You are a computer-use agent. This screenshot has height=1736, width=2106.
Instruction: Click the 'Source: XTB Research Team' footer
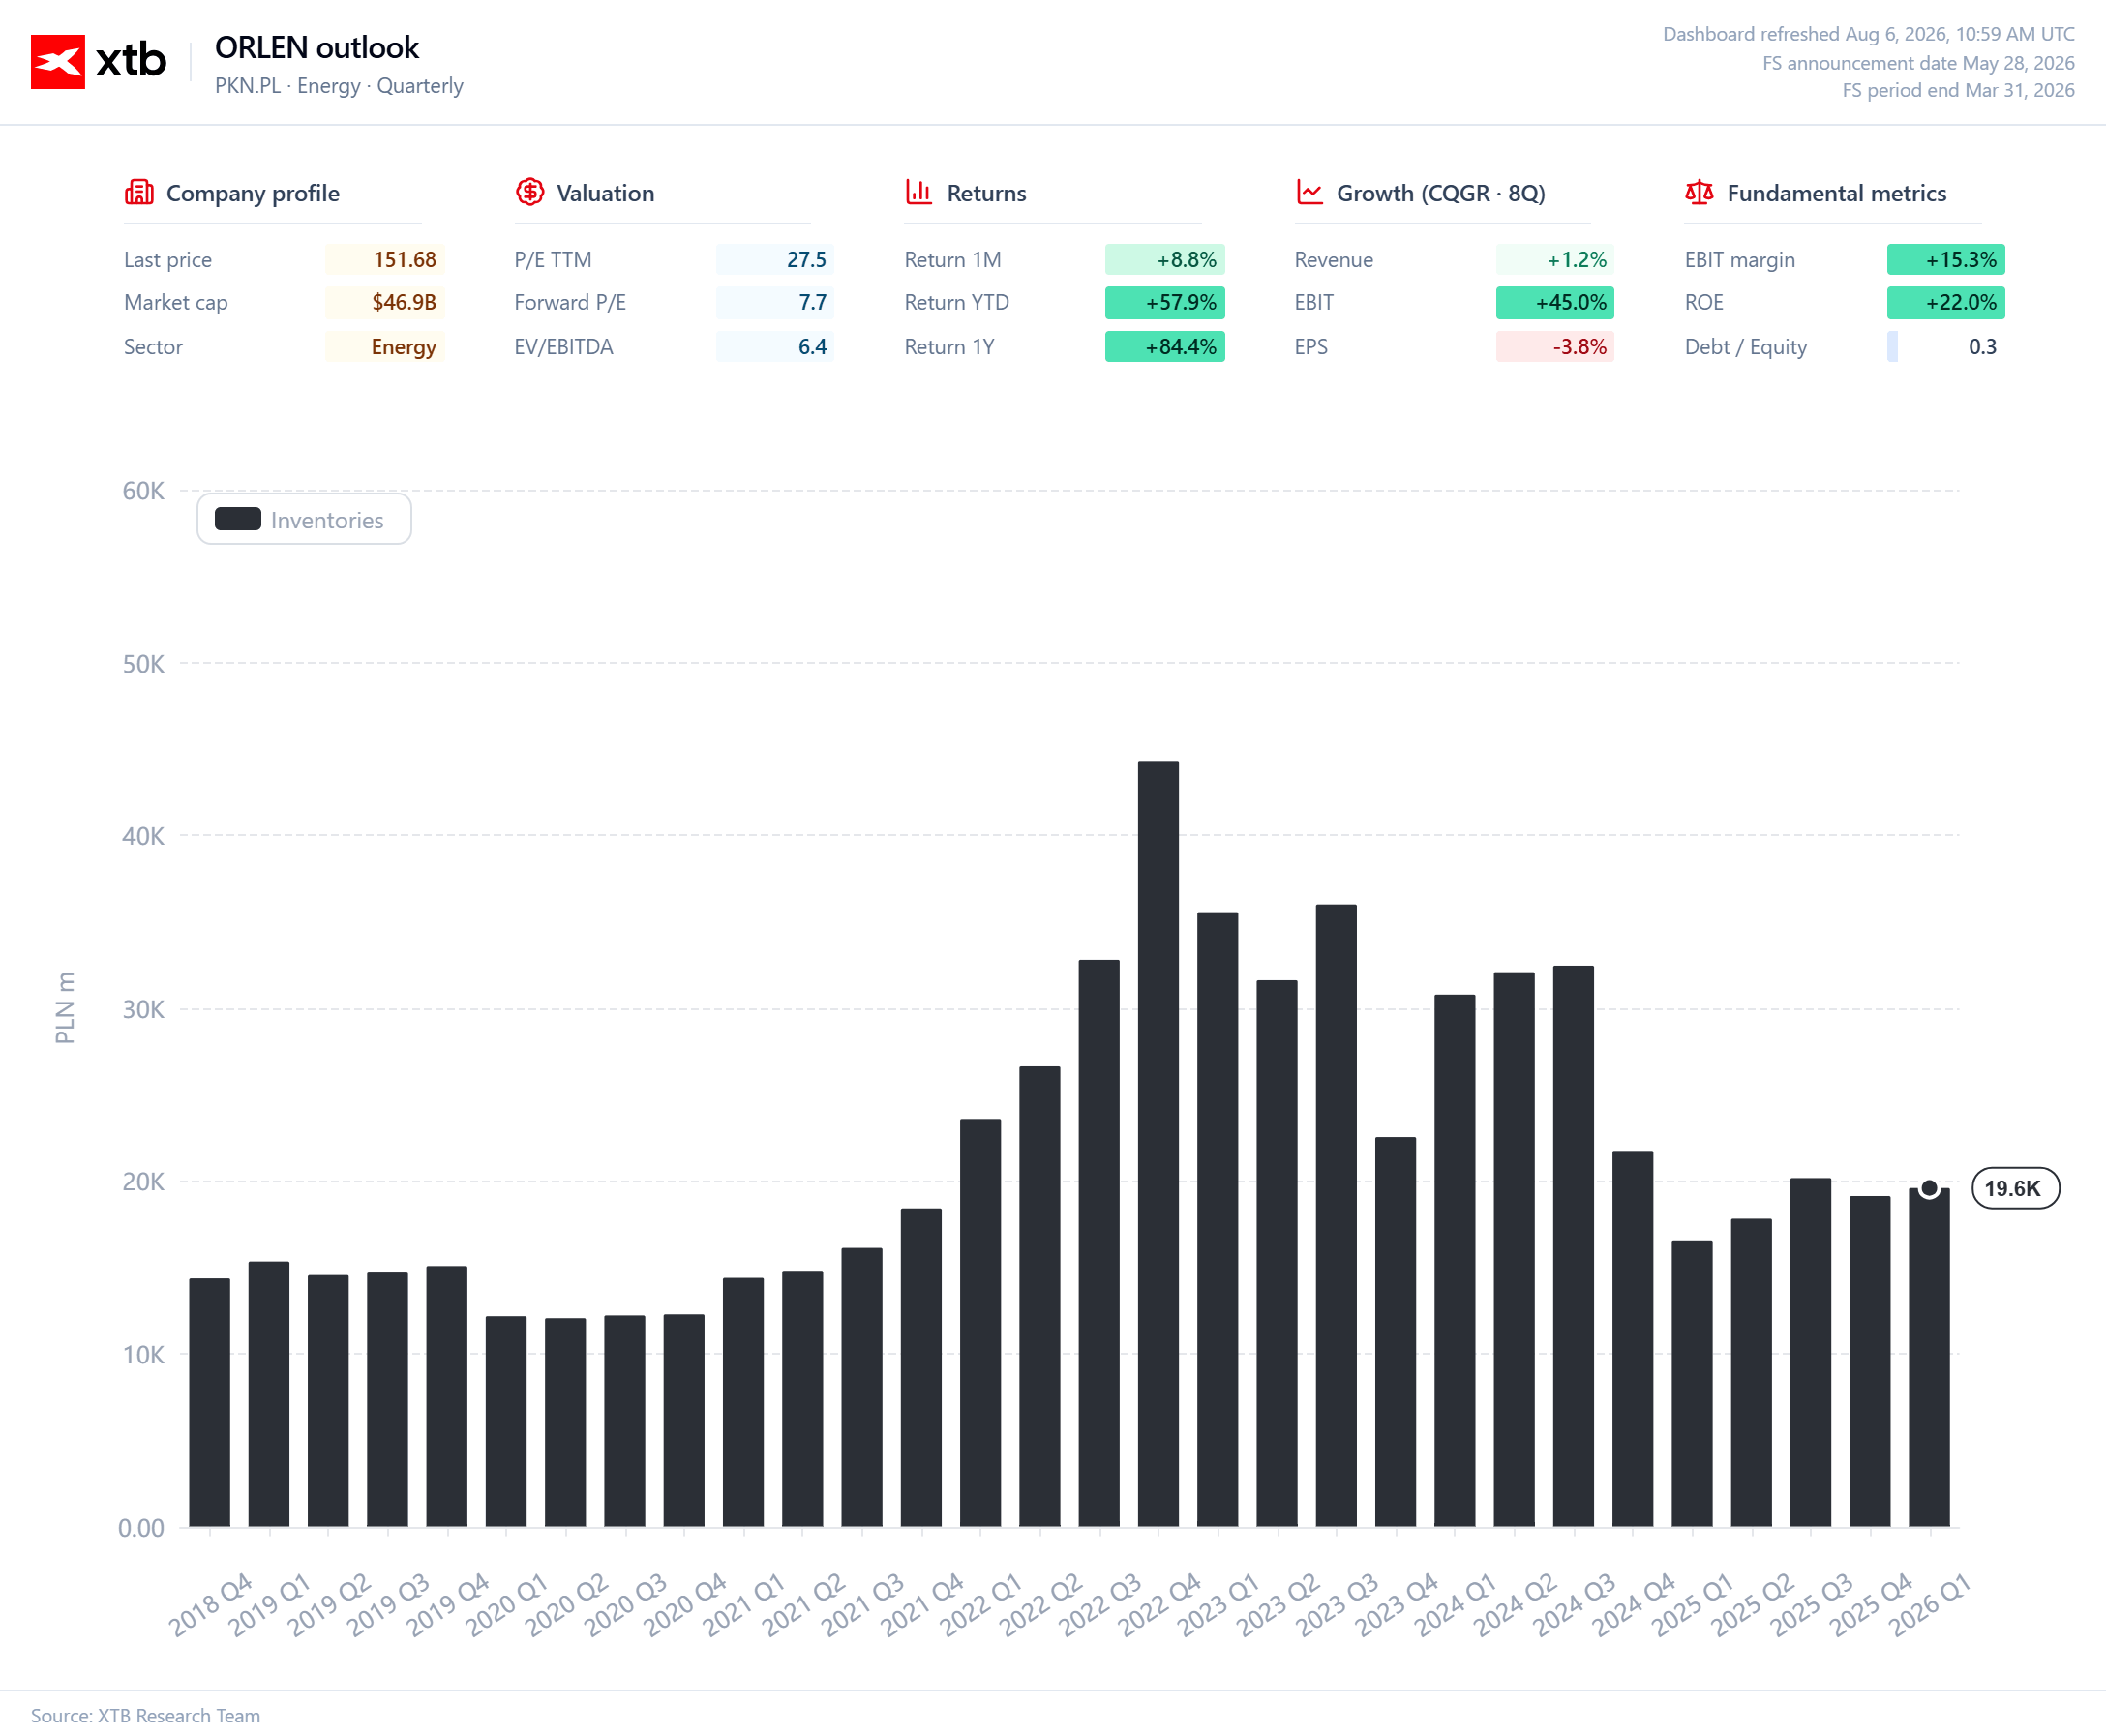(145, 1715)
